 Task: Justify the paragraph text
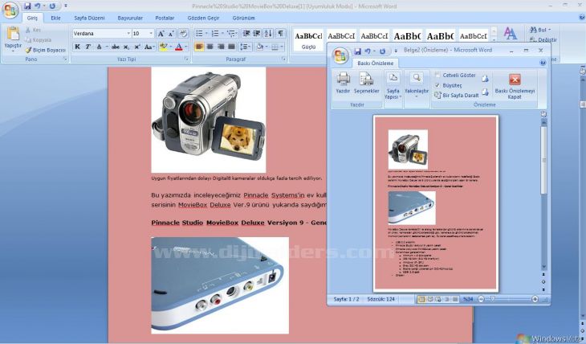tap(232, 47)
